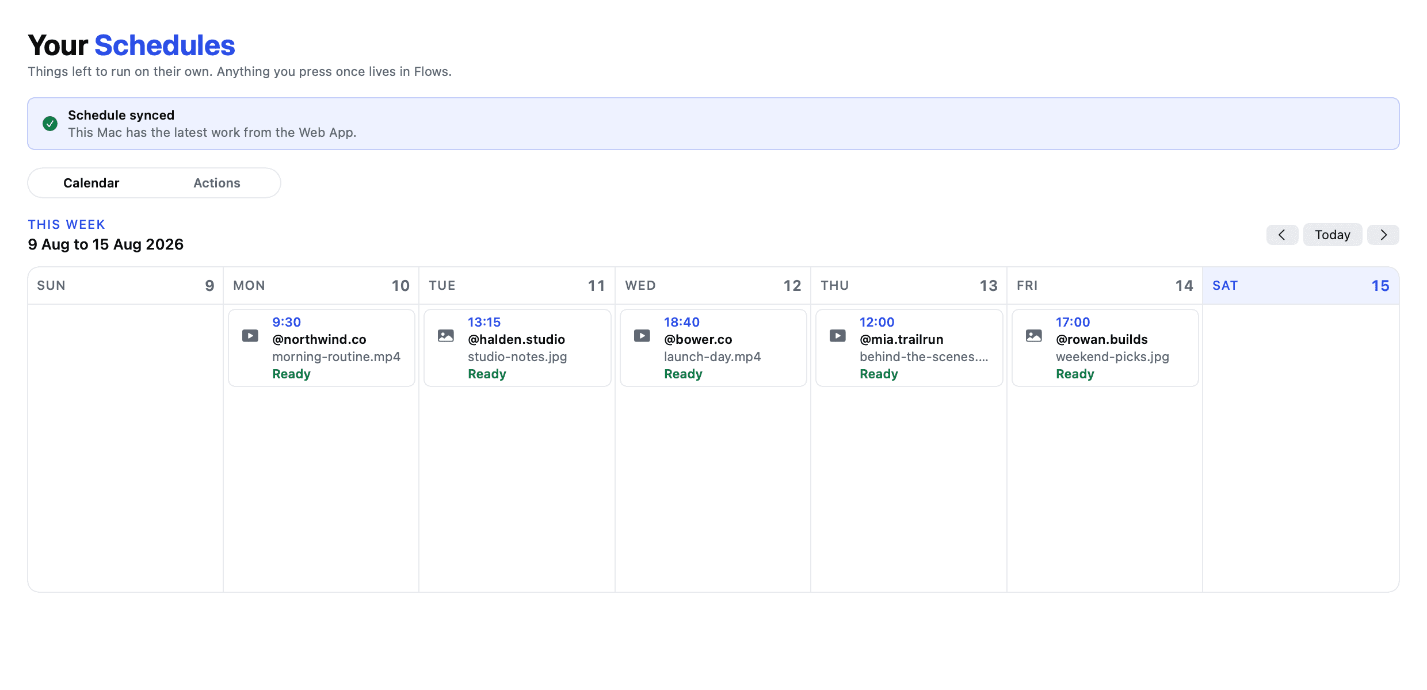Open the 18:40 scheduled post time
Screen dimensions: 1427x690
tap(682, 322)
